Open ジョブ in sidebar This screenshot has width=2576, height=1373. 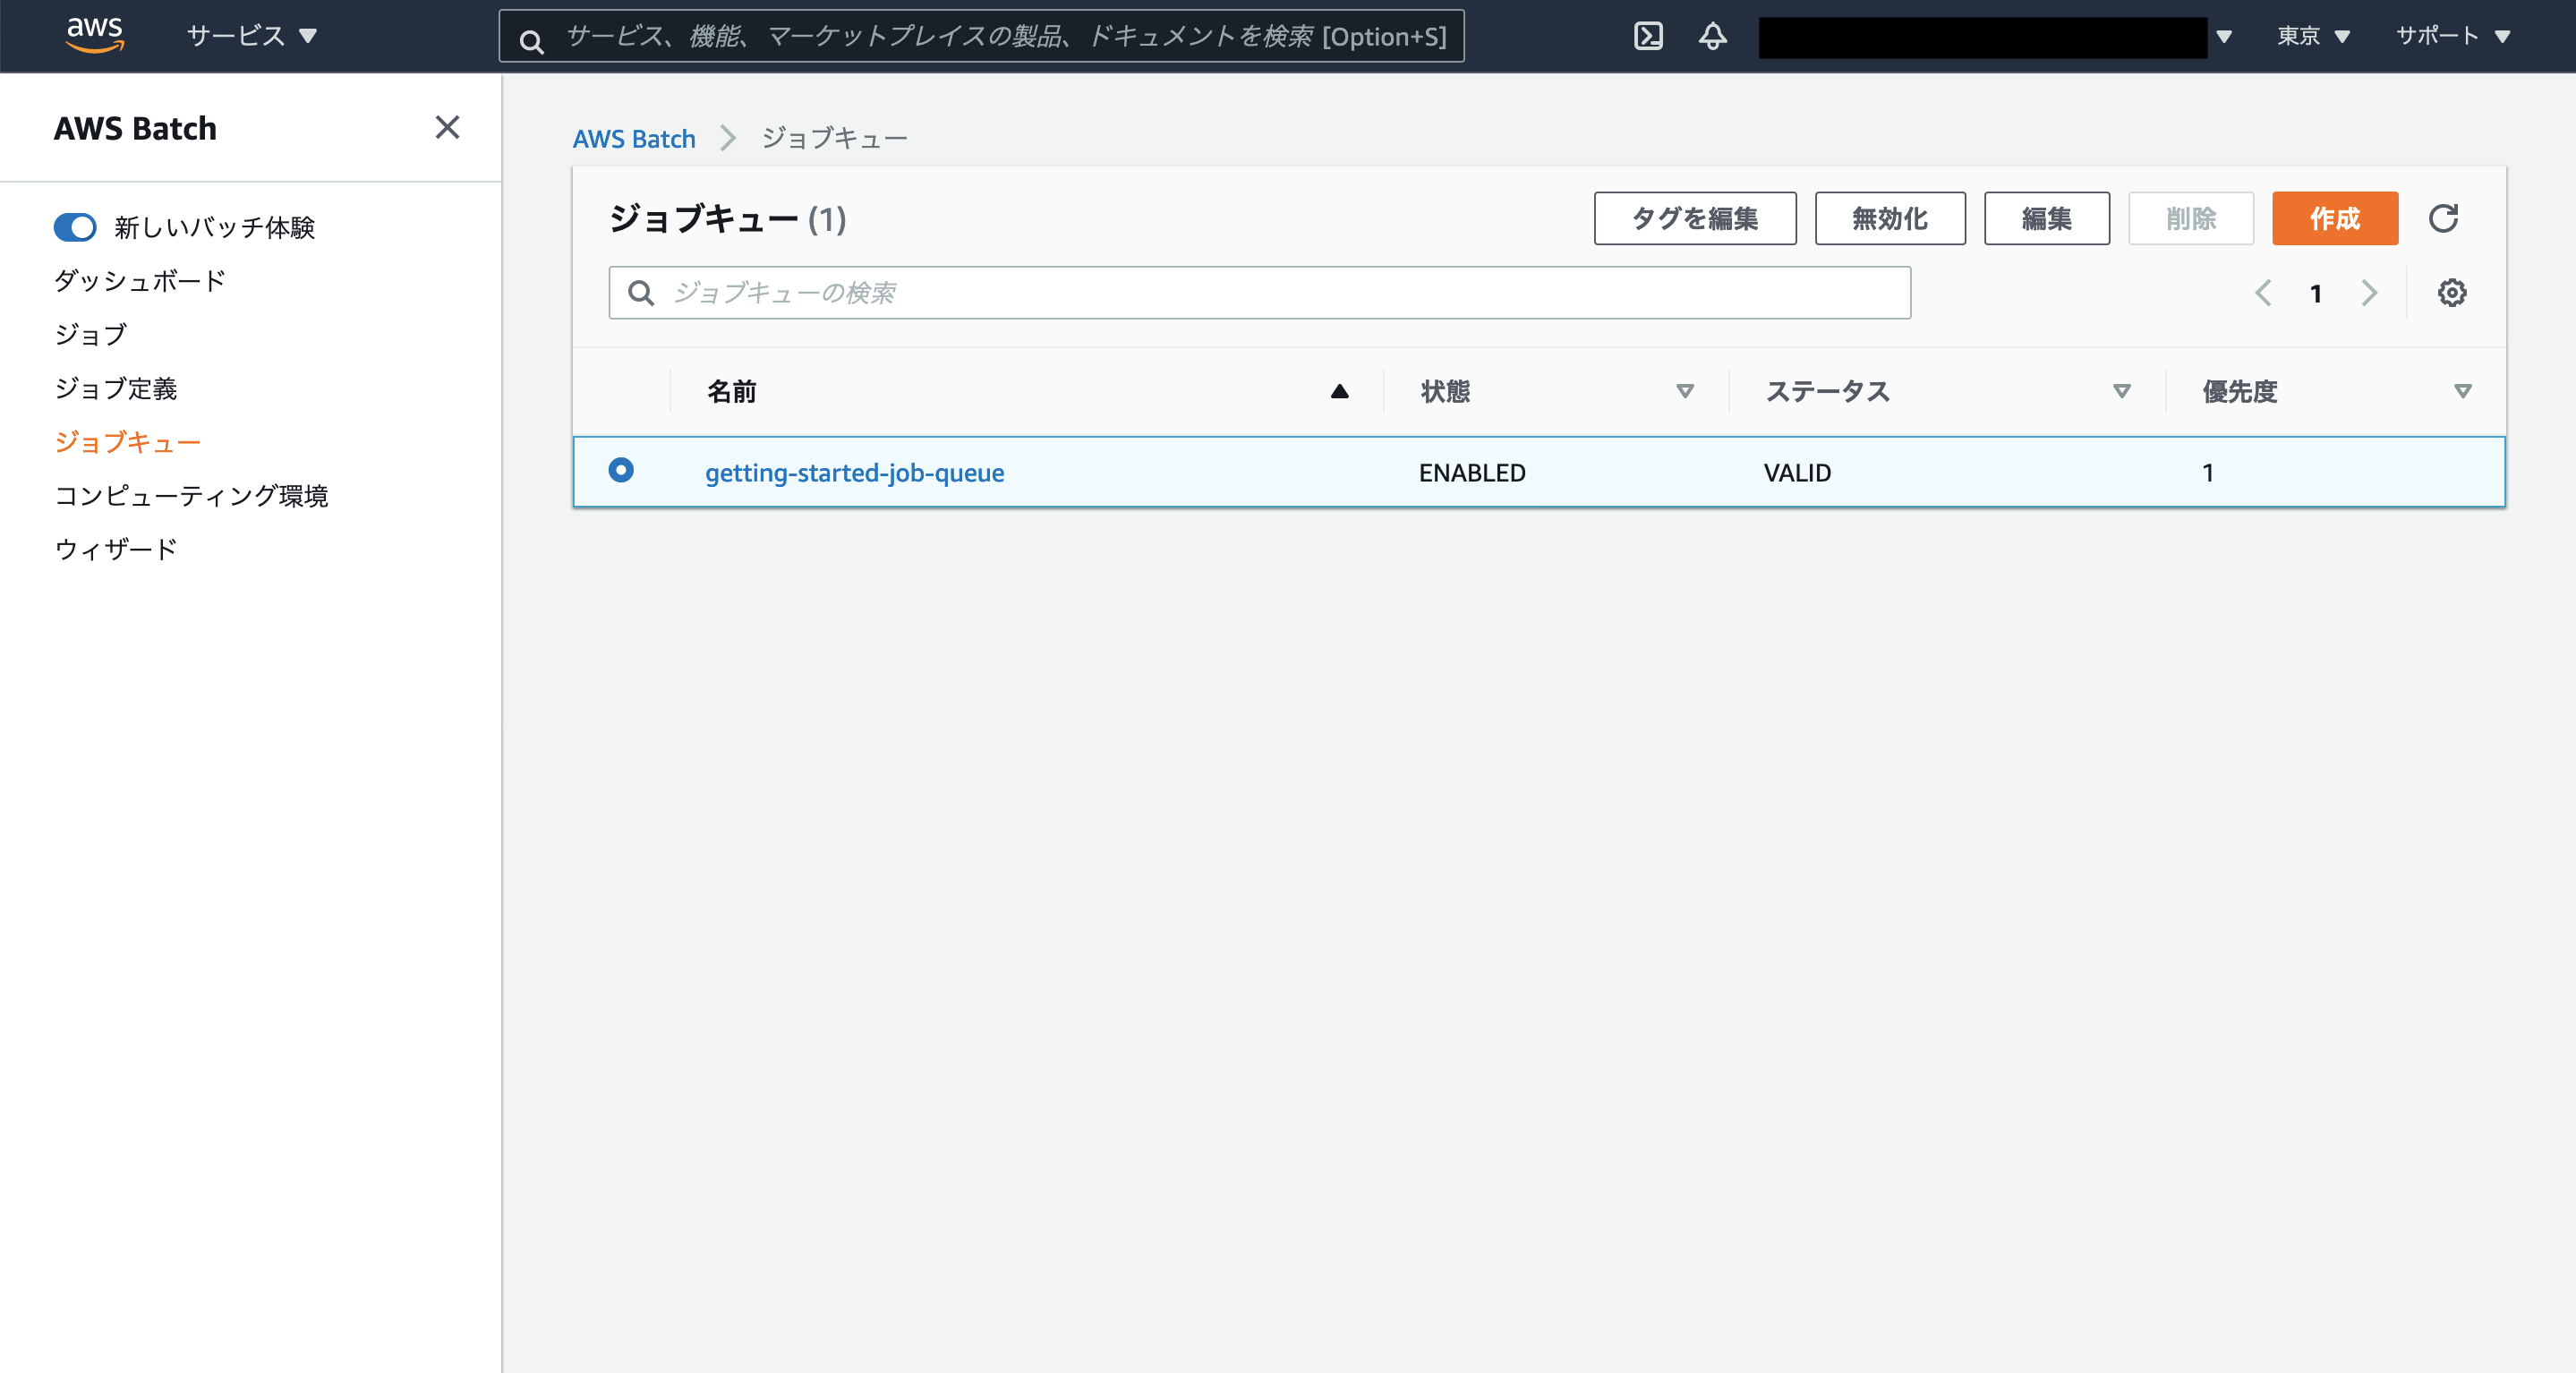click(91, 334)
